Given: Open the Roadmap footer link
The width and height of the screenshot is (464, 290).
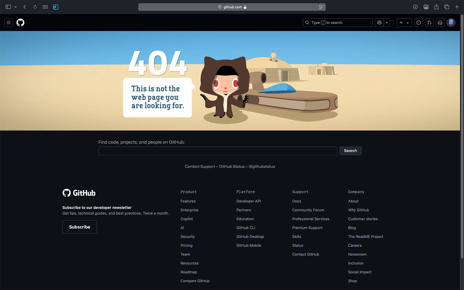Looking at the screenshot, I should point(189,272).
